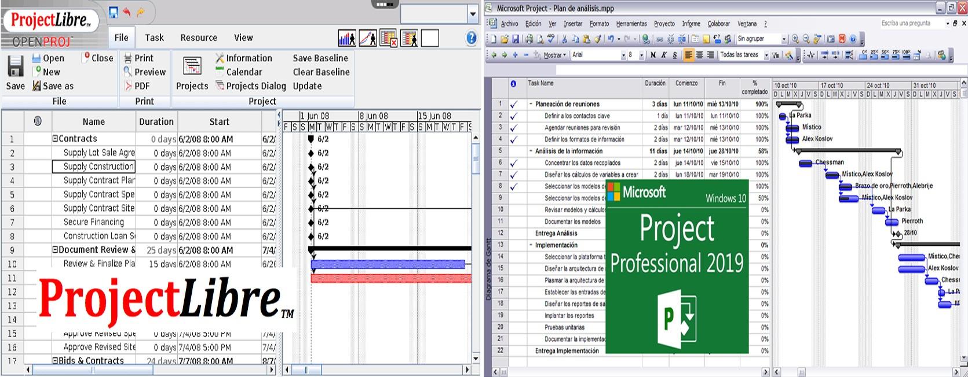The width and height of the screenshot is (968, 377).
Task: Click the Duration column header in ProjectLibre
Action: (156, 122)
